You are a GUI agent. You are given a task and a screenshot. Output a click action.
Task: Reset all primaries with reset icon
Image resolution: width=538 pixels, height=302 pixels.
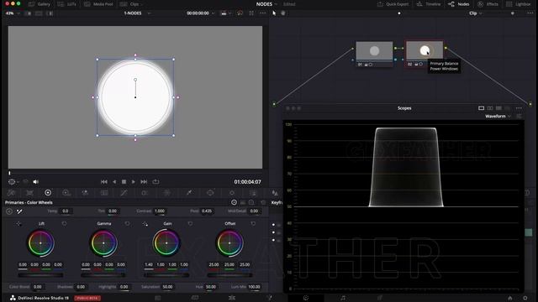coord(263,202)
